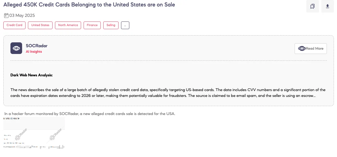Download the article via the download icon
This screenshot has width=337, height=157.
327,6
